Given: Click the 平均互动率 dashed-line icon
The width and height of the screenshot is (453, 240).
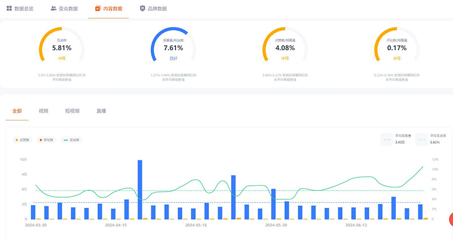Looking at the screenshot, I should tap(422, 139).
